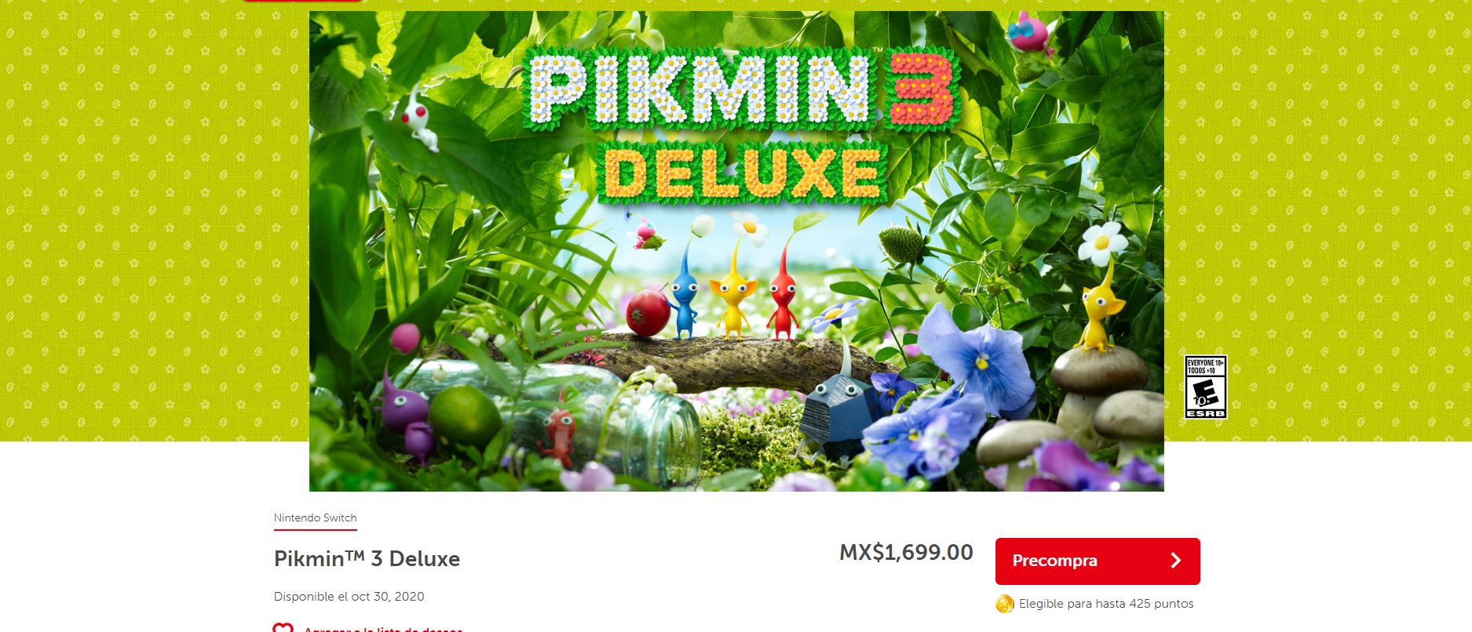Click the red Precompra button
This screenshot has height=632, width=1472.
point(1097,561)
